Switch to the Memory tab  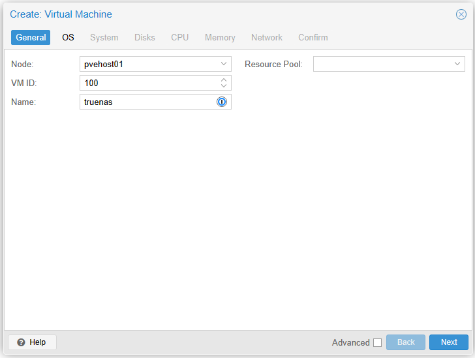point(220,37)
